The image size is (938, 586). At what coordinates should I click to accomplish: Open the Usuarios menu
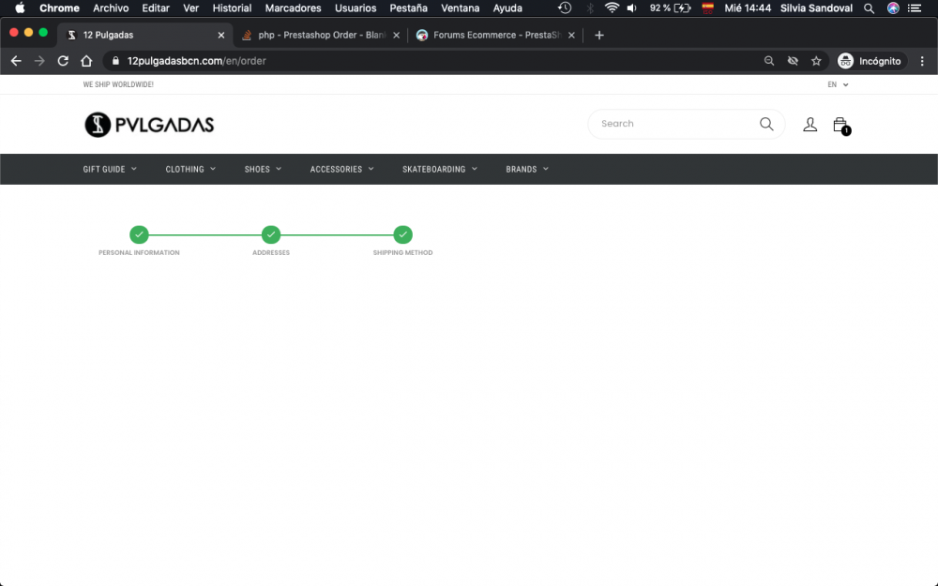[x=356, y=8]
